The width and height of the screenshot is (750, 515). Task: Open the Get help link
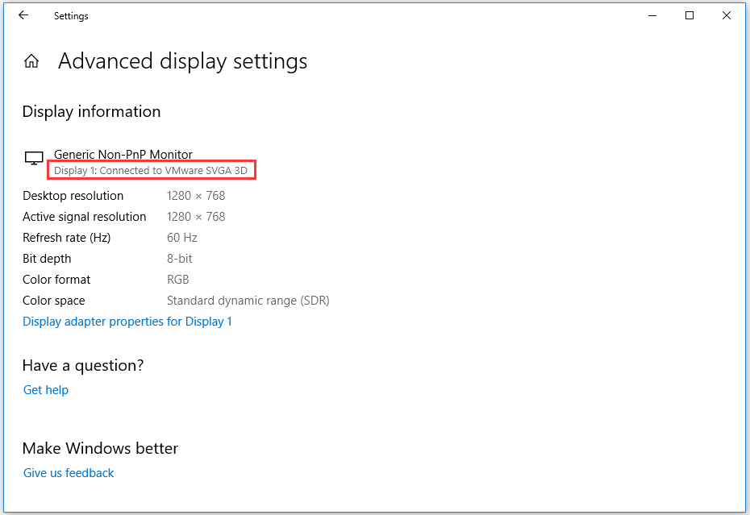coord(46,390)
